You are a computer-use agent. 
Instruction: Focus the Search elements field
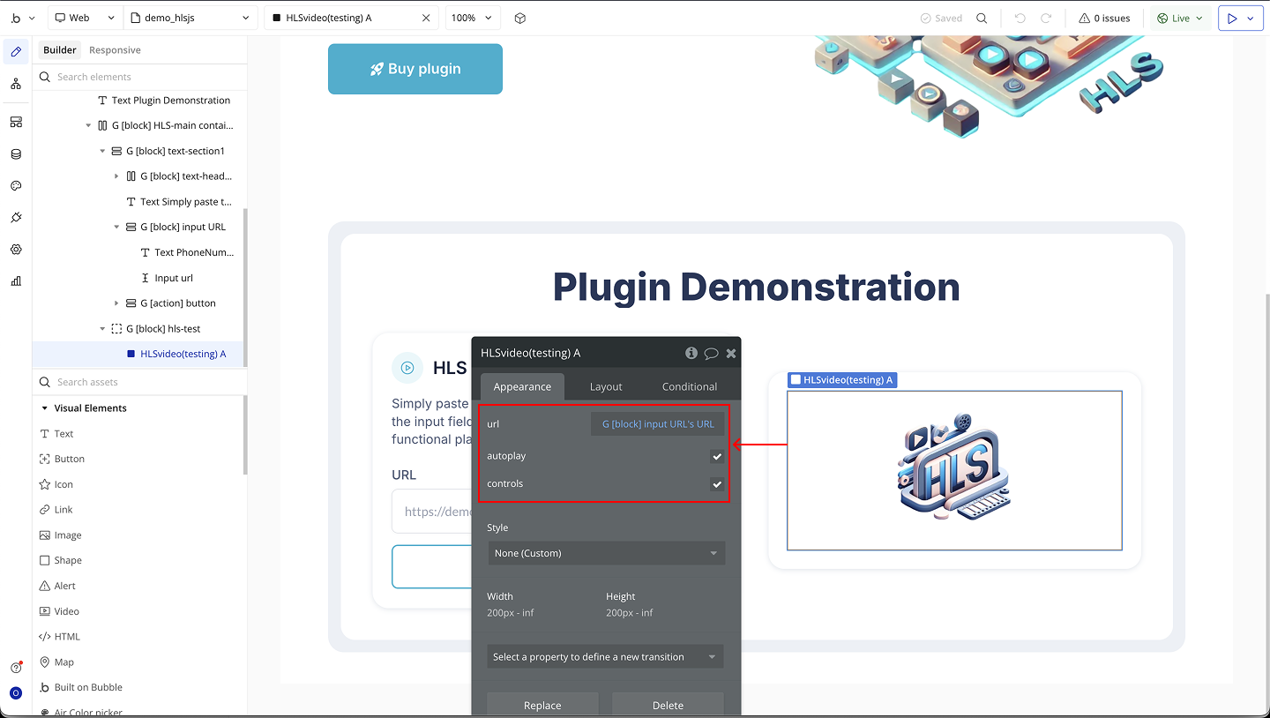(x=139, y=77)
